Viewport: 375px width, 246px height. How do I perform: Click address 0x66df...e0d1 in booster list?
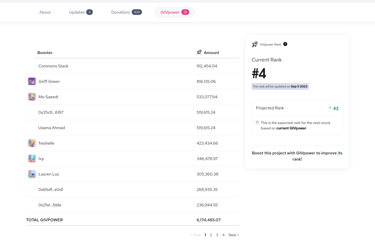point(51,190)
